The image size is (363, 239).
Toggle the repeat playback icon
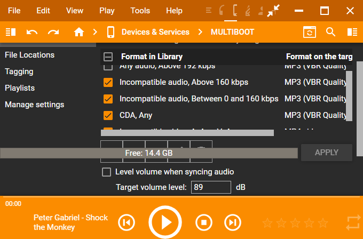tap(353, 222)
